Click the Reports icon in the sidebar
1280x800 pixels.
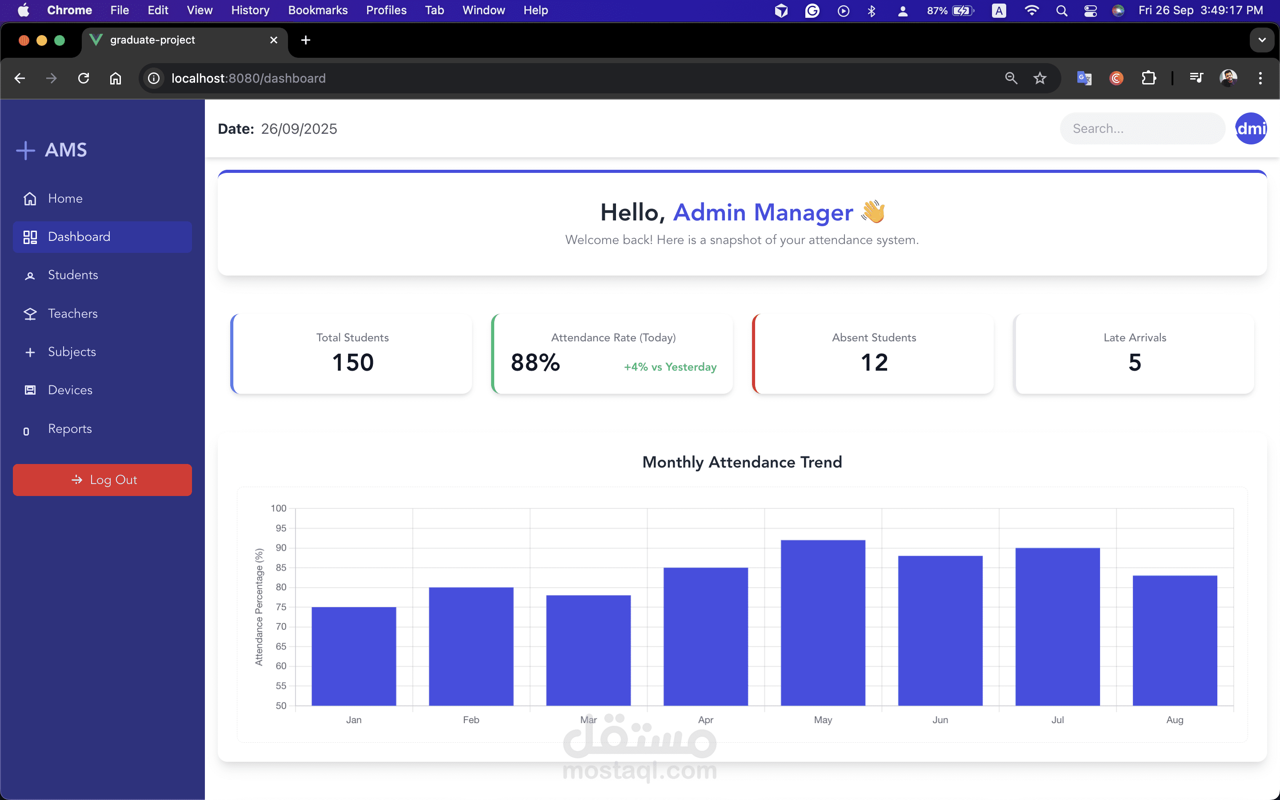coord(27,431)
